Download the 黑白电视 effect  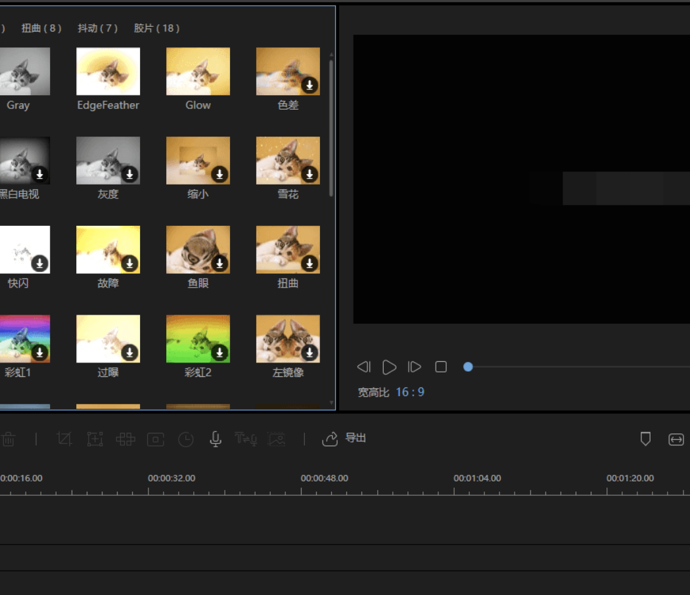39,174
